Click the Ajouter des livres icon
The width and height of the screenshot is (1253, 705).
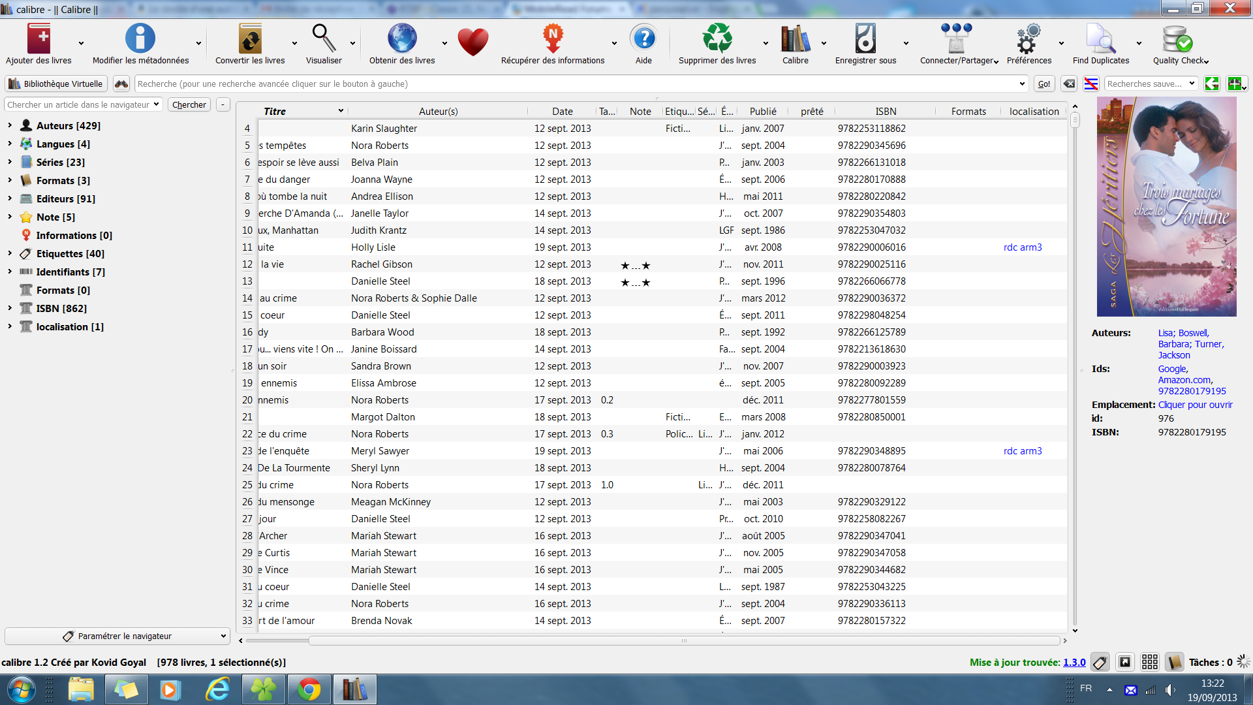click(39, 39)
